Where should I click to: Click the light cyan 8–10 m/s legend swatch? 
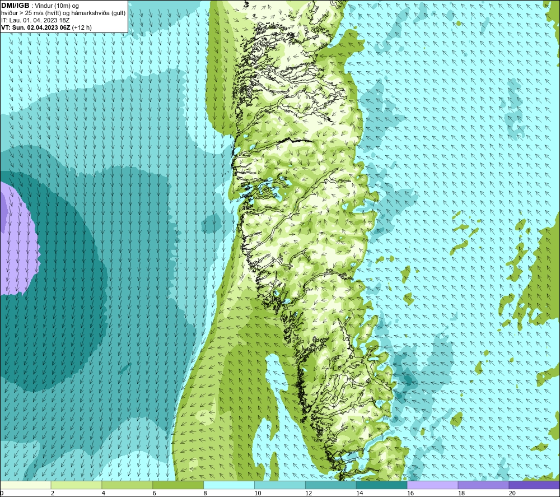[229, 485]
